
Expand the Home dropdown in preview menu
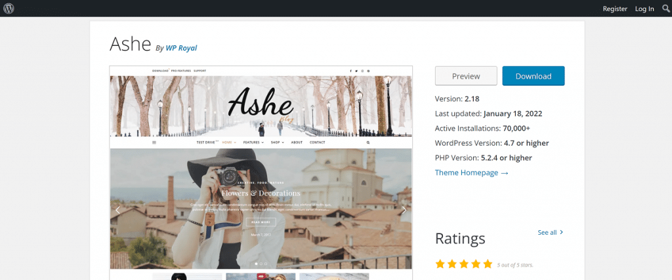tap(229, 142)
